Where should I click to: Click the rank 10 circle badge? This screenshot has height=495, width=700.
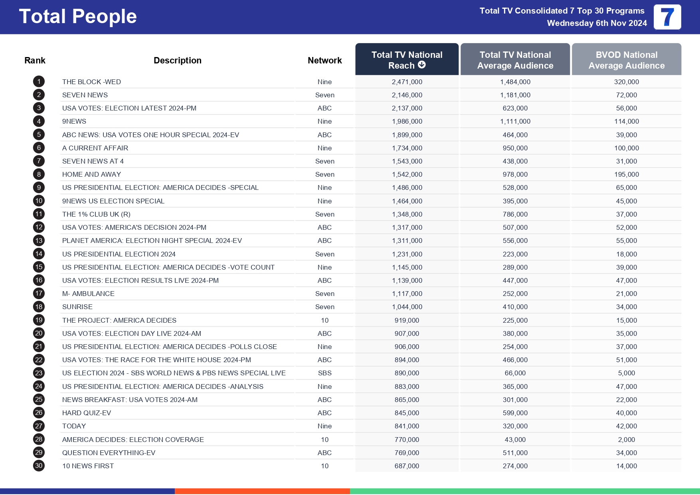point(39,201)
